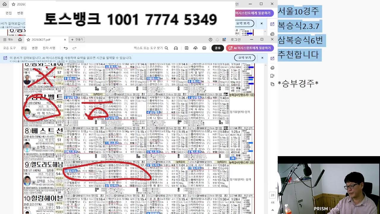Open 변환 menu in front window
380x214 pixels.
[35, 48]
